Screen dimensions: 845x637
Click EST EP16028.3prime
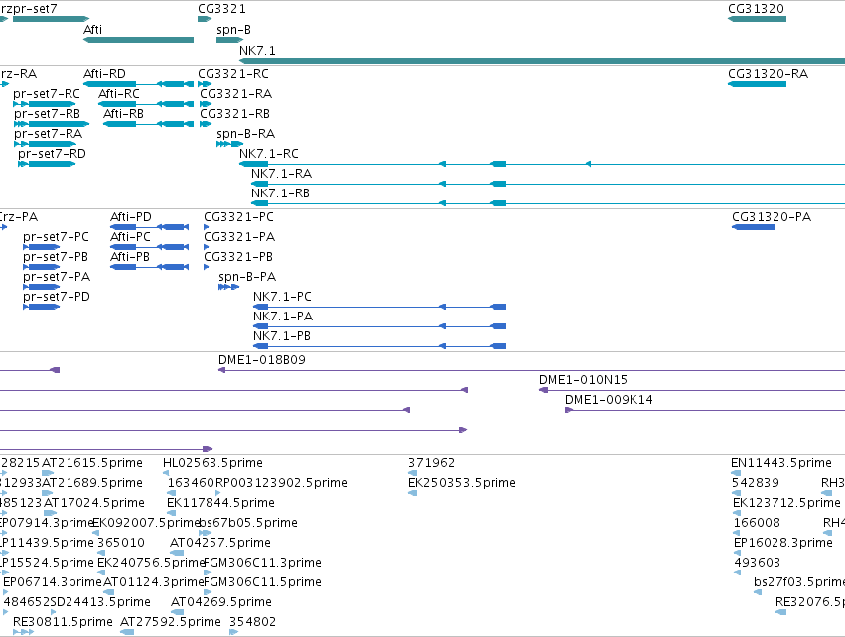point(783,543)
